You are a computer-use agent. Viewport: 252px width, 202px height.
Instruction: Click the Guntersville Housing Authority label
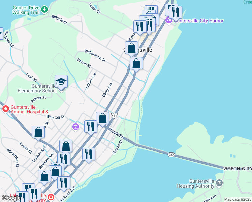[195, 183]
